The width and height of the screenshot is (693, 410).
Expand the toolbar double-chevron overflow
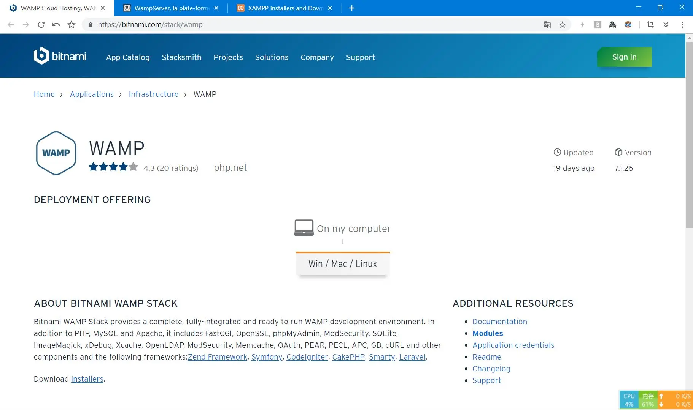666,25
